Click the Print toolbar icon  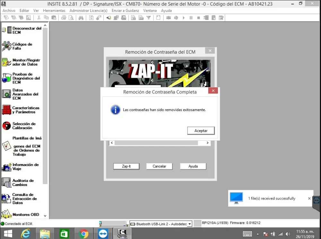pos(64,18)
